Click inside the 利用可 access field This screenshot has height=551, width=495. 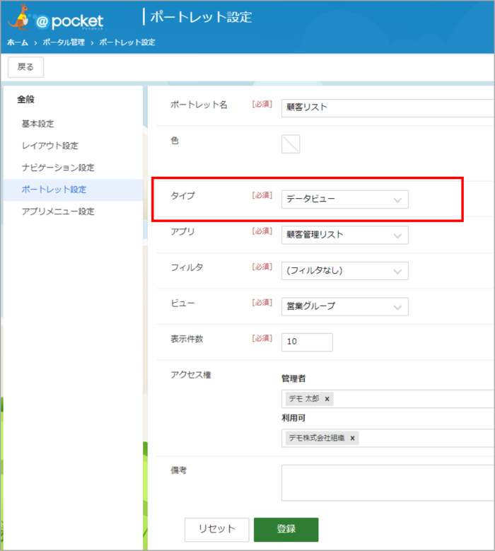tap(388, 438)
